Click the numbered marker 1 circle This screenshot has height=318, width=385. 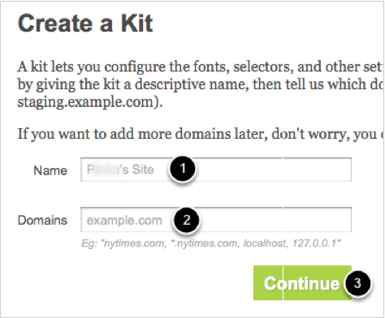(x=183, y=169)
